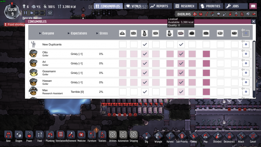The image size is (261, 147).
Task: Open the Shipping build menu
Action: pos(134,136)
